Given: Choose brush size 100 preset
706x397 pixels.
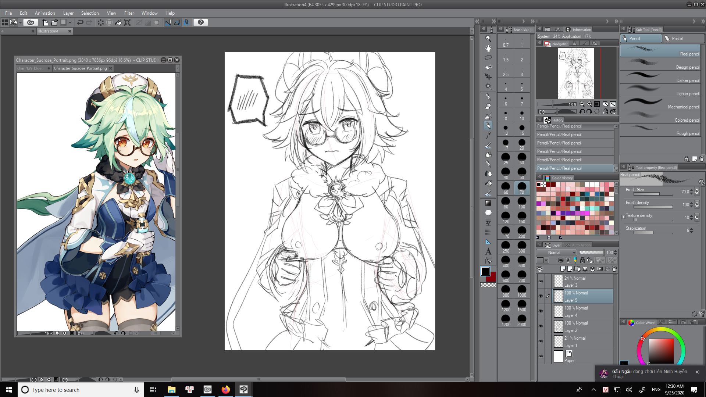Looking at the screenshot, I should point(522,203).
